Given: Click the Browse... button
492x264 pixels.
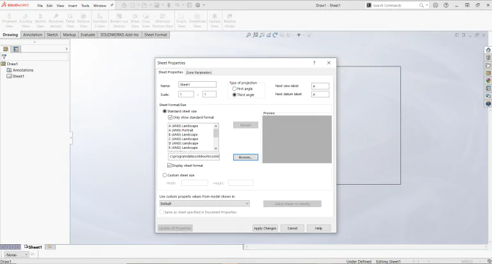Looking at the screenshot, I should tap(246, 157).
